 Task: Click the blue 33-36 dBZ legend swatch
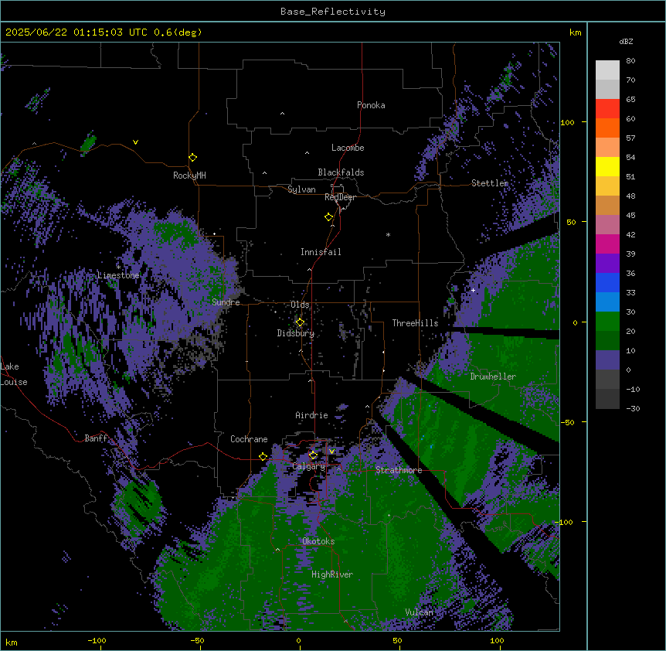(x=607, y=282)
